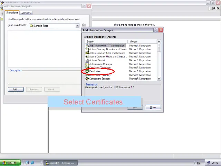This screenshot has width=221, height=166.
Task: Select Certificate Templates in the list
Action: click(100, 67)
